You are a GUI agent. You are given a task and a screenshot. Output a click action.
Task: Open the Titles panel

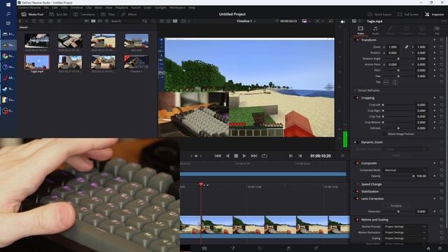tap(108, 14)
